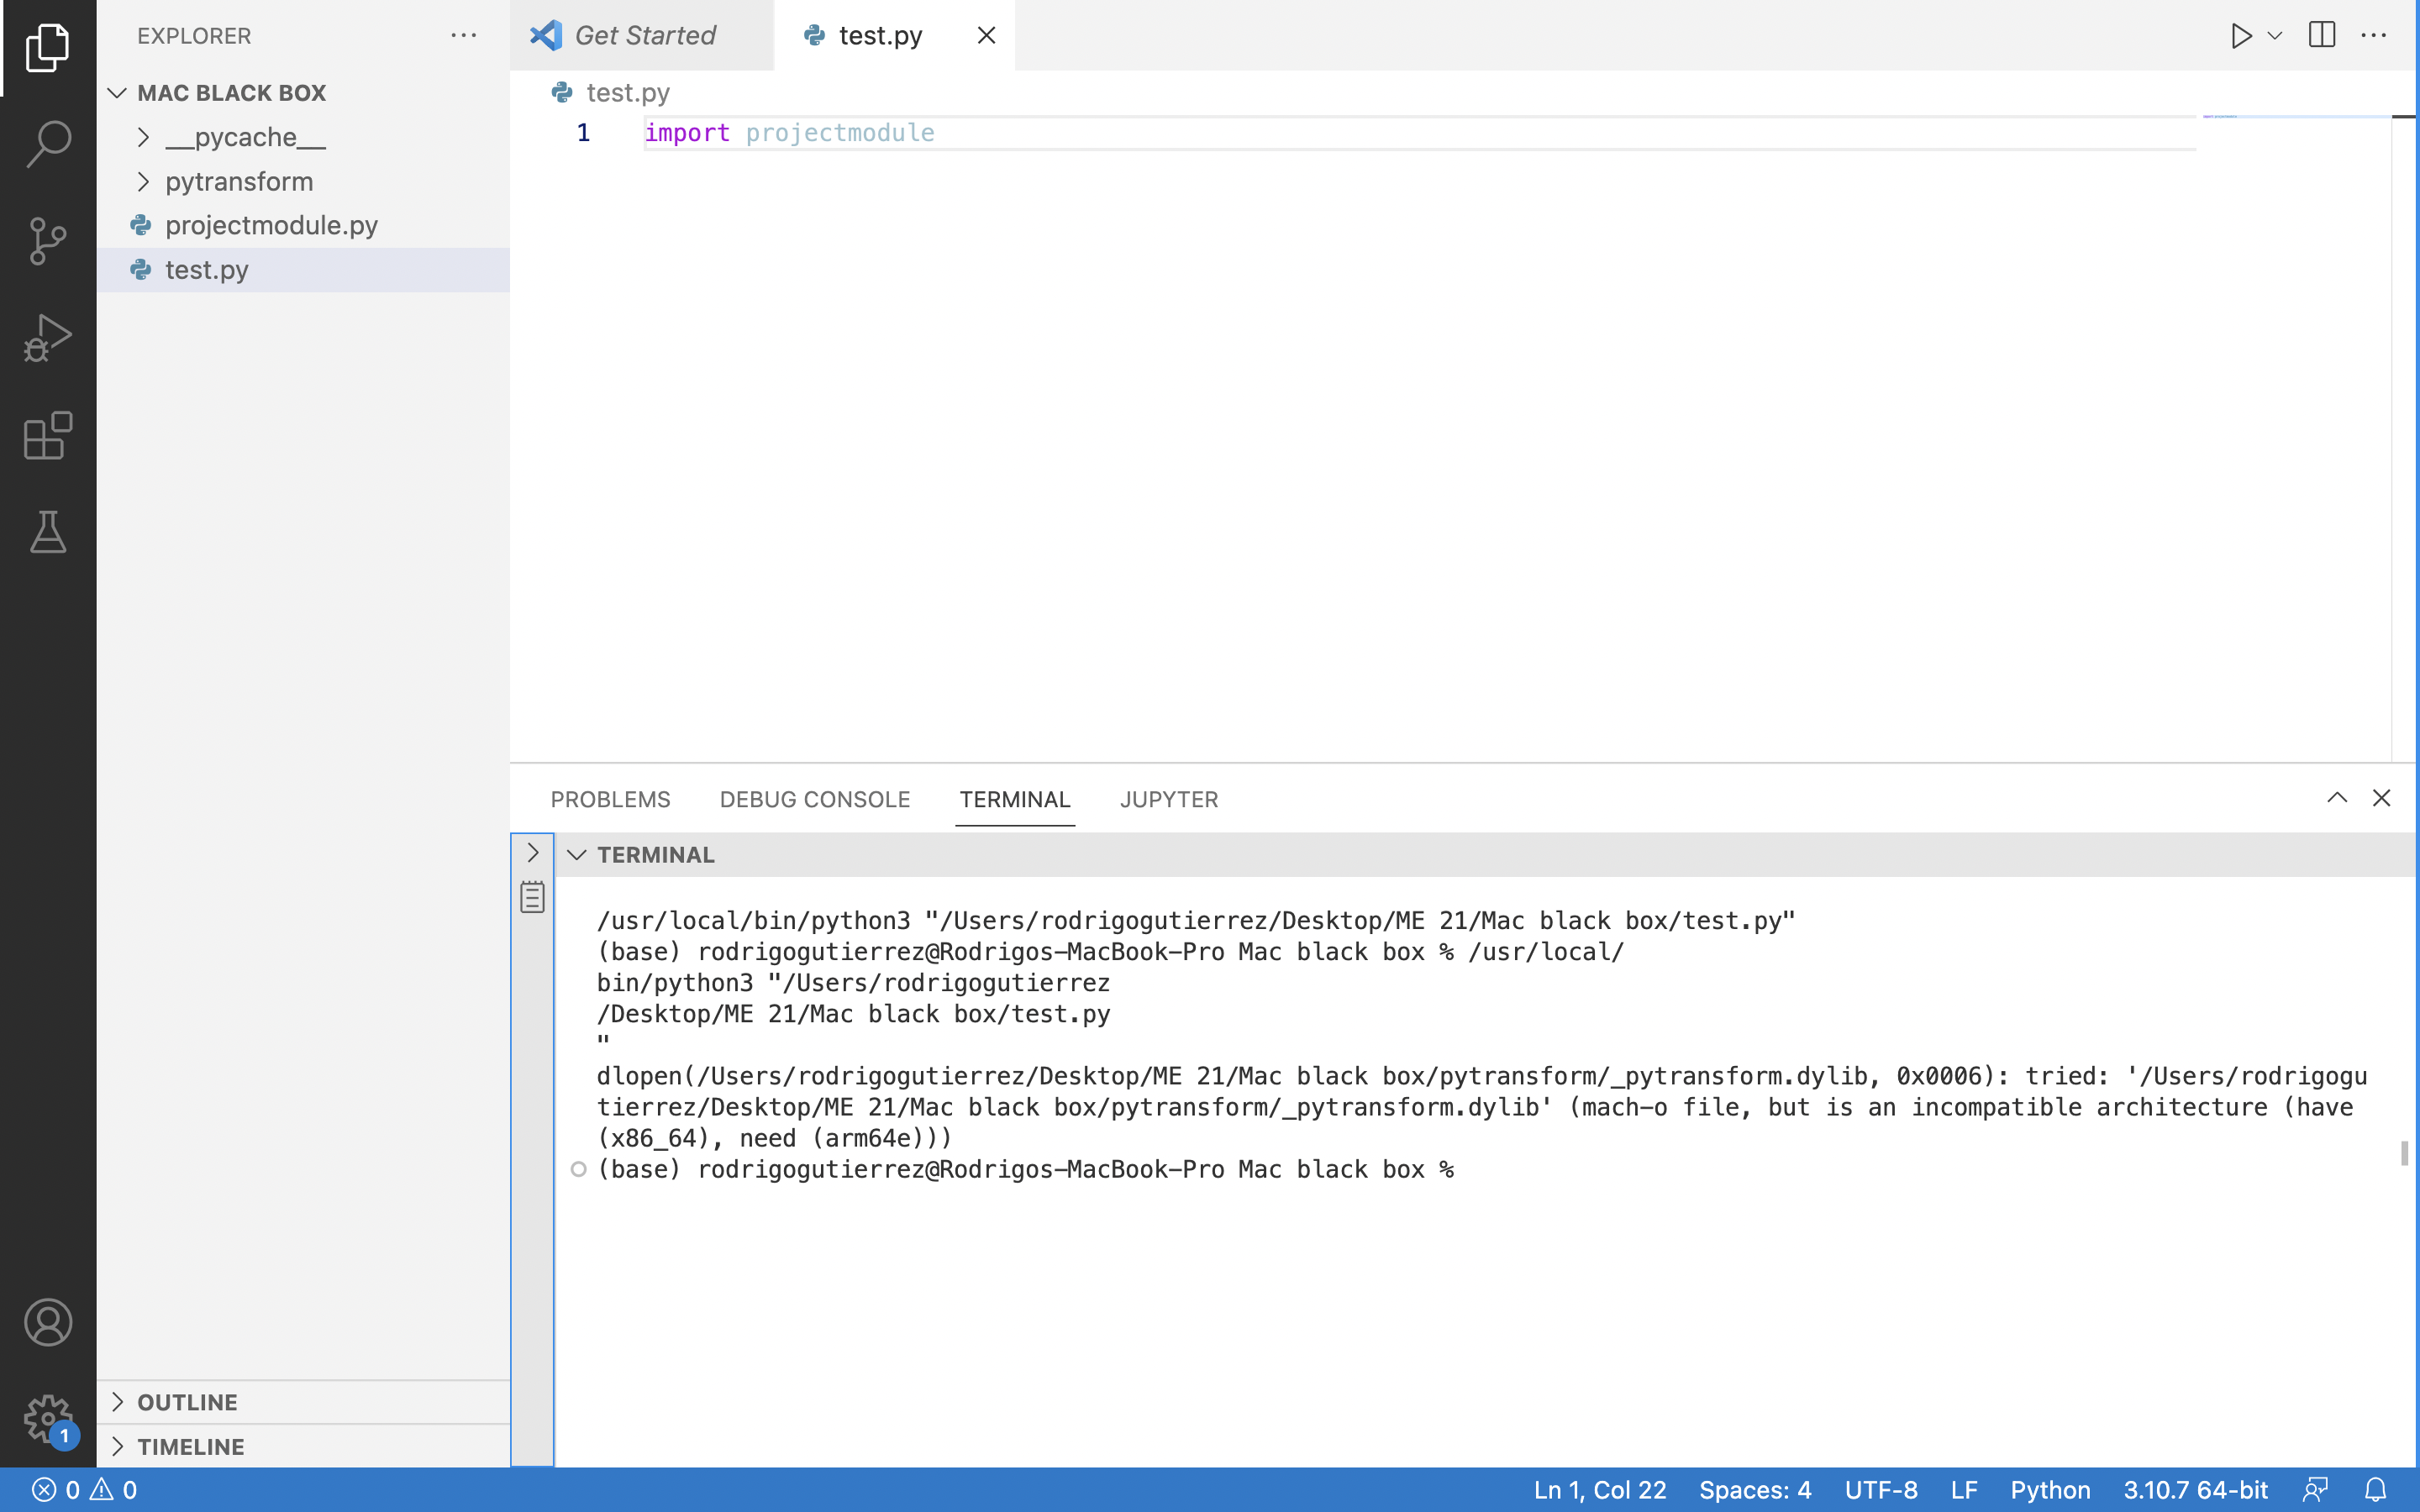Open the Testing view flask icon
The height and width of the screenshot is (1512, 2420).
[47, 532]
